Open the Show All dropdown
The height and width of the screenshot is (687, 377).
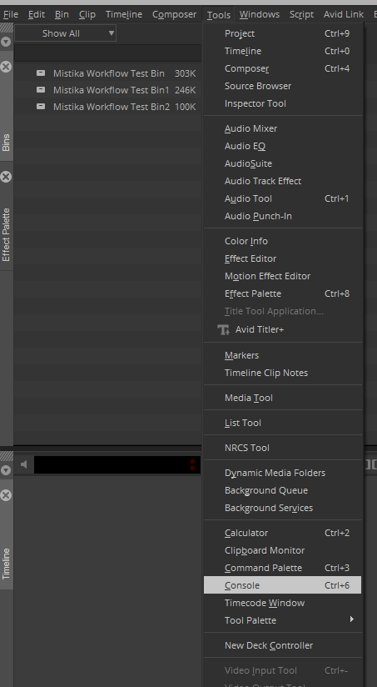[x=65, y=33]
